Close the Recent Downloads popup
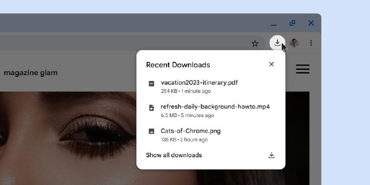 click(x=271, y=64)
